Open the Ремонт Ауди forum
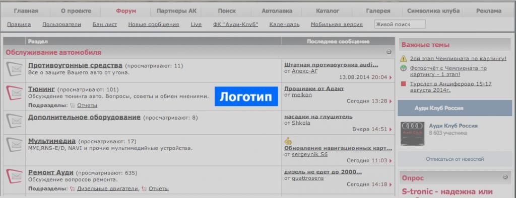Viewport: 516px width, 198px height. click(x=51, y=172)
